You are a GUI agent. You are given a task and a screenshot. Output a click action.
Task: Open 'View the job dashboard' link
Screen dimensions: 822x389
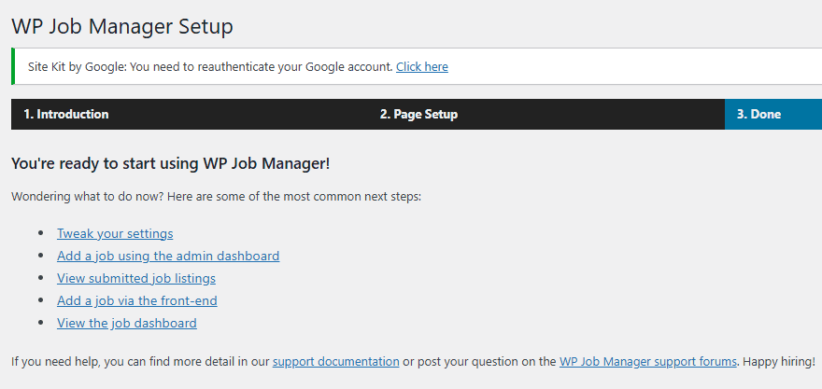tap(127, 323)
